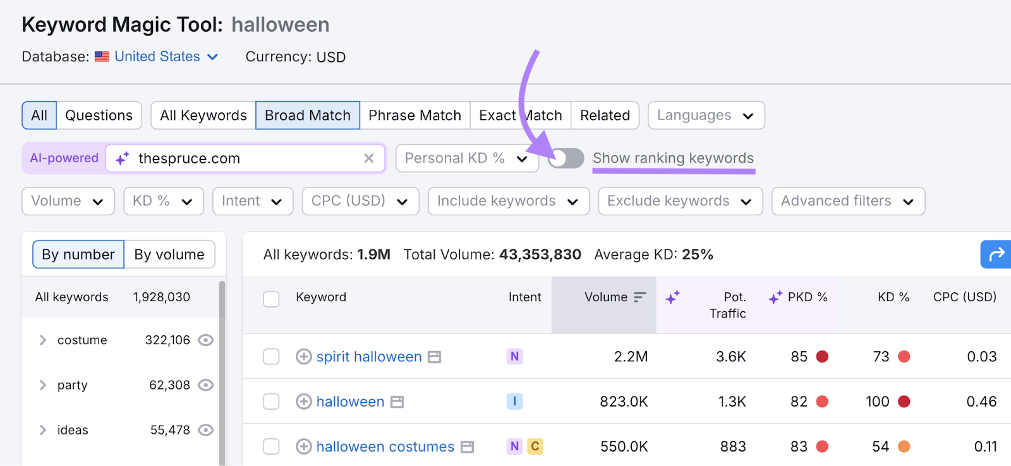Click the Volume column sort icon
This screenshot has height=466, width=1011.
point(640,297)
